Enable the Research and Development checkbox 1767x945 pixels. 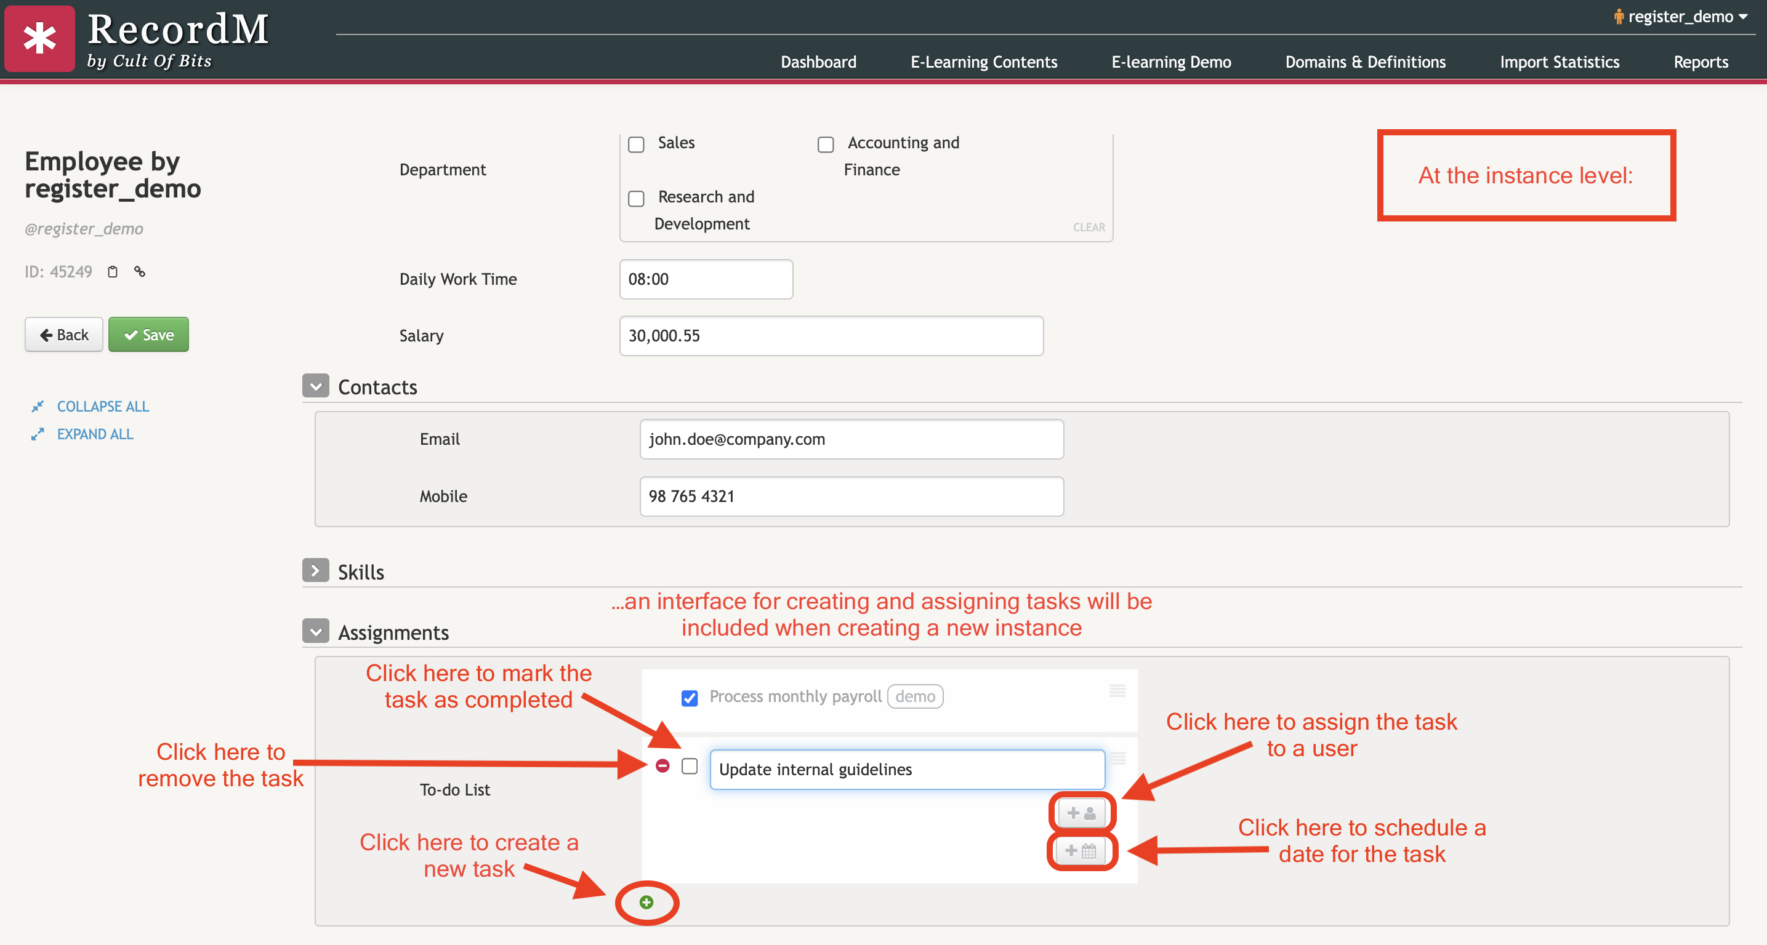[636, 199]
